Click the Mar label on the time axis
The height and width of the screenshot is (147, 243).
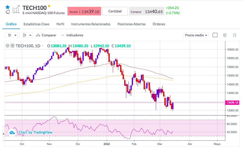coord(160,144)
